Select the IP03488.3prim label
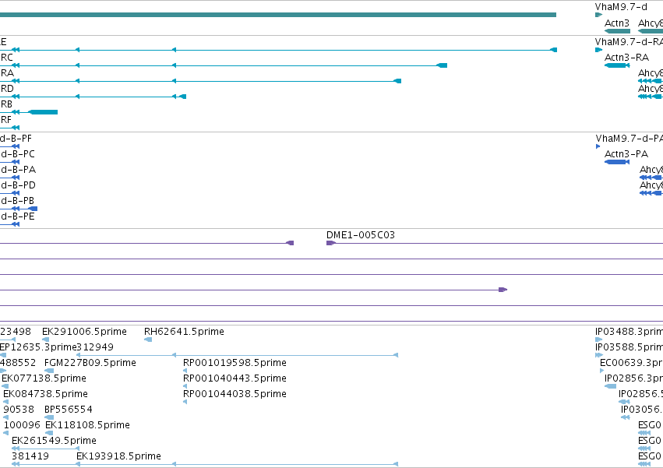Image resolution: width=663 pixels, height=468 pixels. (x=629, y=332)
